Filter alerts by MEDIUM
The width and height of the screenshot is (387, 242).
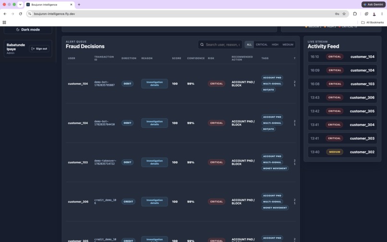pos(288,45)
